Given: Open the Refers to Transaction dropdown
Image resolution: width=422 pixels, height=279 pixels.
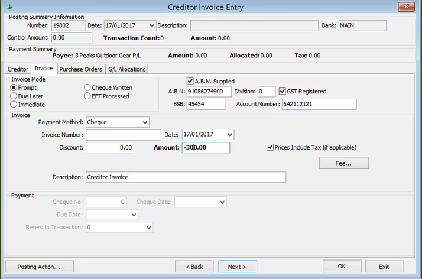Looking at the screenshot, I should (148, 228).
